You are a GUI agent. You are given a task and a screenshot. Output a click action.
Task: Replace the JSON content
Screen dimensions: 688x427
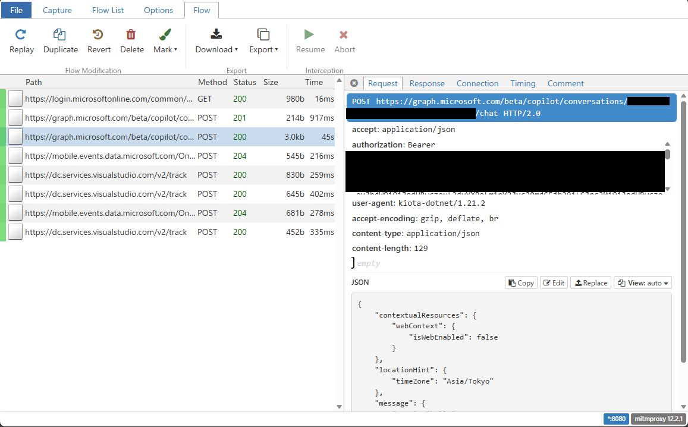pyautogui.click(x=590, y=282)
